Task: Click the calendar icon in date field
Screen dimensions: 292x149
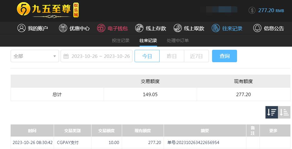Action: coord(66,56)
